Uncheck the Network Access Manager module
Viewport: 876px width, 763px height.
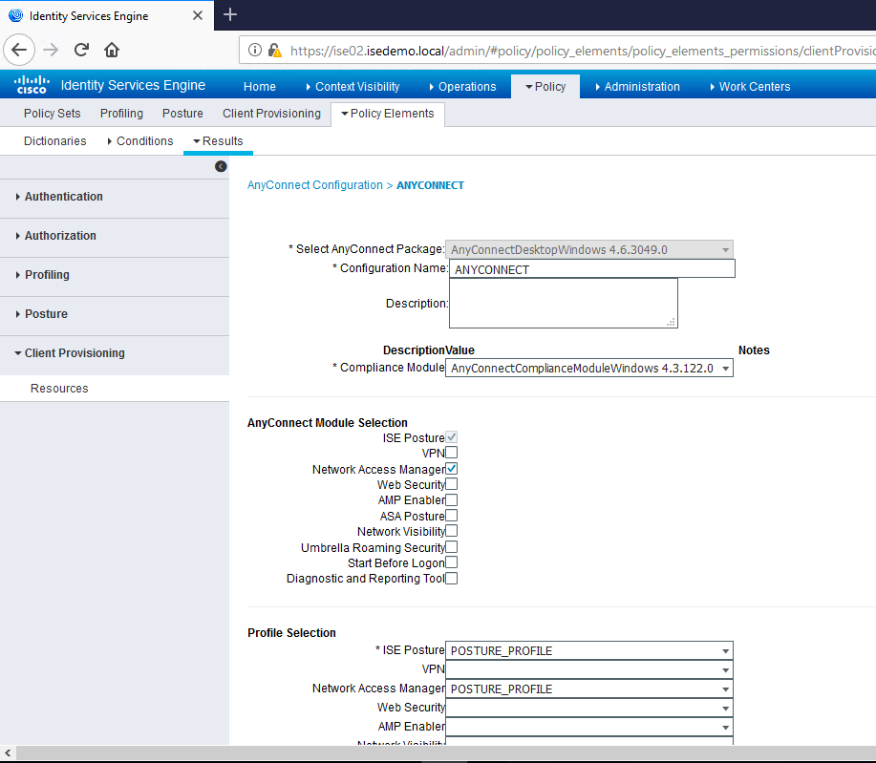point(452,469)
